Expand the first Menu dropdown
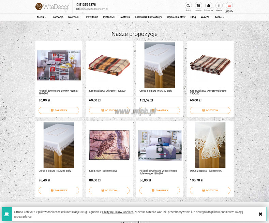269x223 pixels. pyautogui.click(x=42, y=17)
